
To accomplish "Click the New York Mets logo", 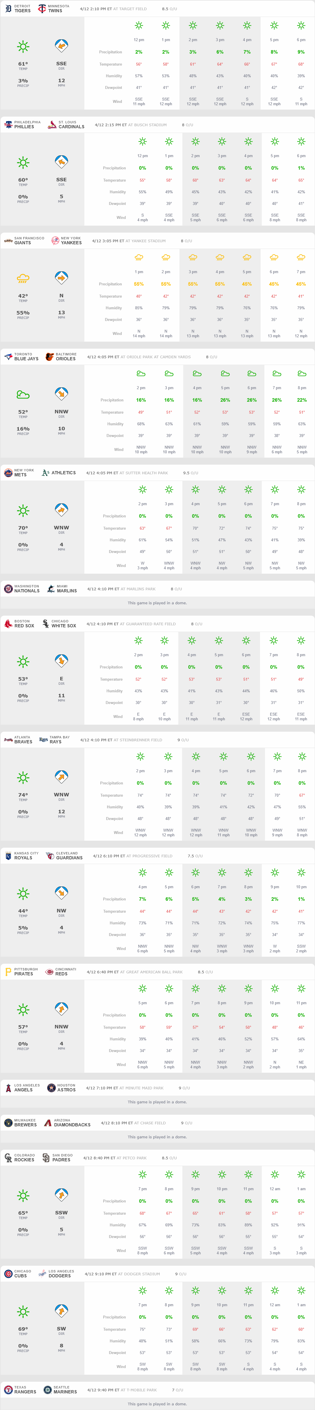I will 8,473.
